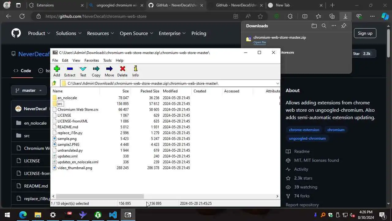The height and width of the screenshot is (221, 392).
Task: Choose the Move toolbar icon
Action: (x=109, y=71)
